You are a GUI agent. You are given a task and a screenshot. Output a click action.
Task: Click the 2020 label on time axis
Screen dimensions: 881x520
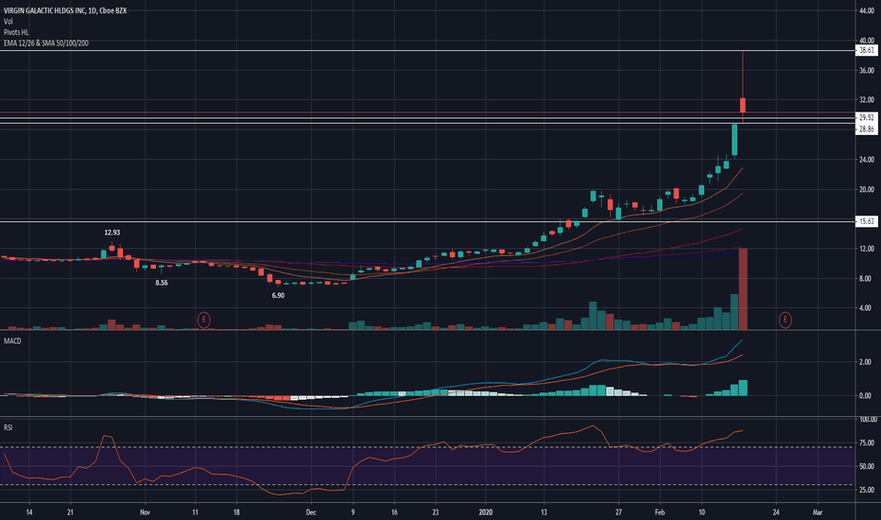(x=486, y=512)
